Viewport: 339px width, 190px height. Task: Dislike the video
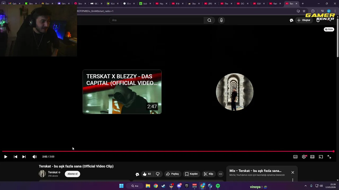pyautogui.click(x=158, y=174)
